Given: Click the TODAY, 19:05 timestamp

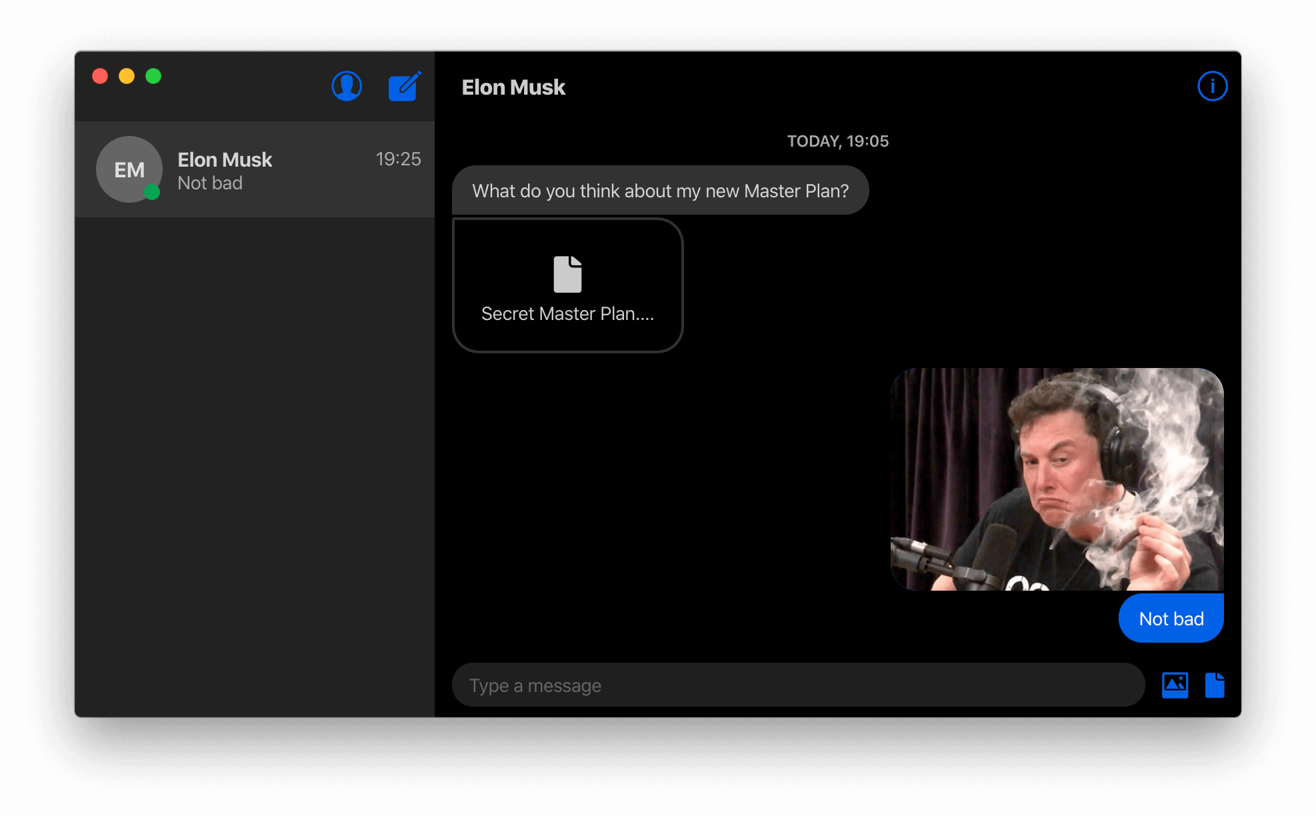Looking at the screenshot, I should [837, 141].
